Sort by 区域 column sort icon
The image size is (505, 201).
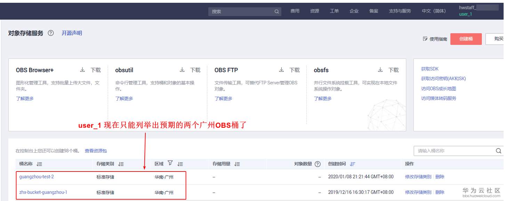click(x=180, y=164)
